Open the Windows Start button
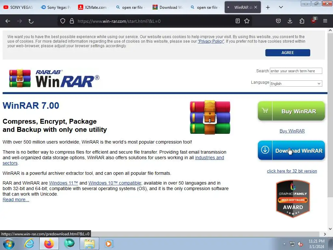Image resolution: width=333 pixels, height=250 pixels. coord(9,243)
